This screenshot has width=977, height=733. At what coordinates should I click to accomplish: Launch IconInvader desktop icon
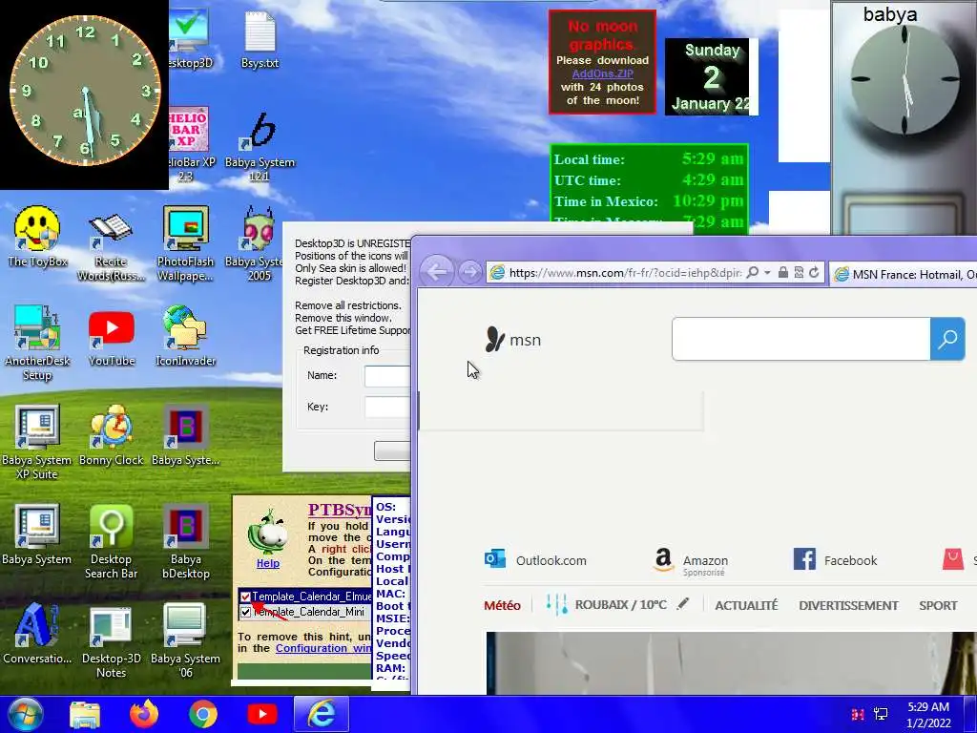click(185, 335)
